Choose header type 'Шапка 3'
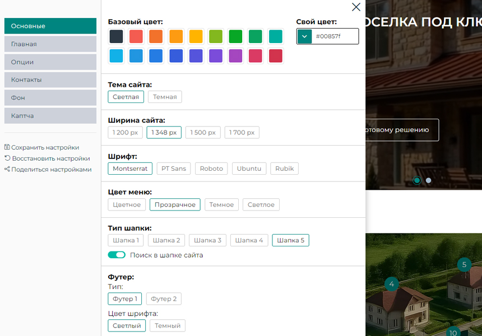 (x=207, y=240)
